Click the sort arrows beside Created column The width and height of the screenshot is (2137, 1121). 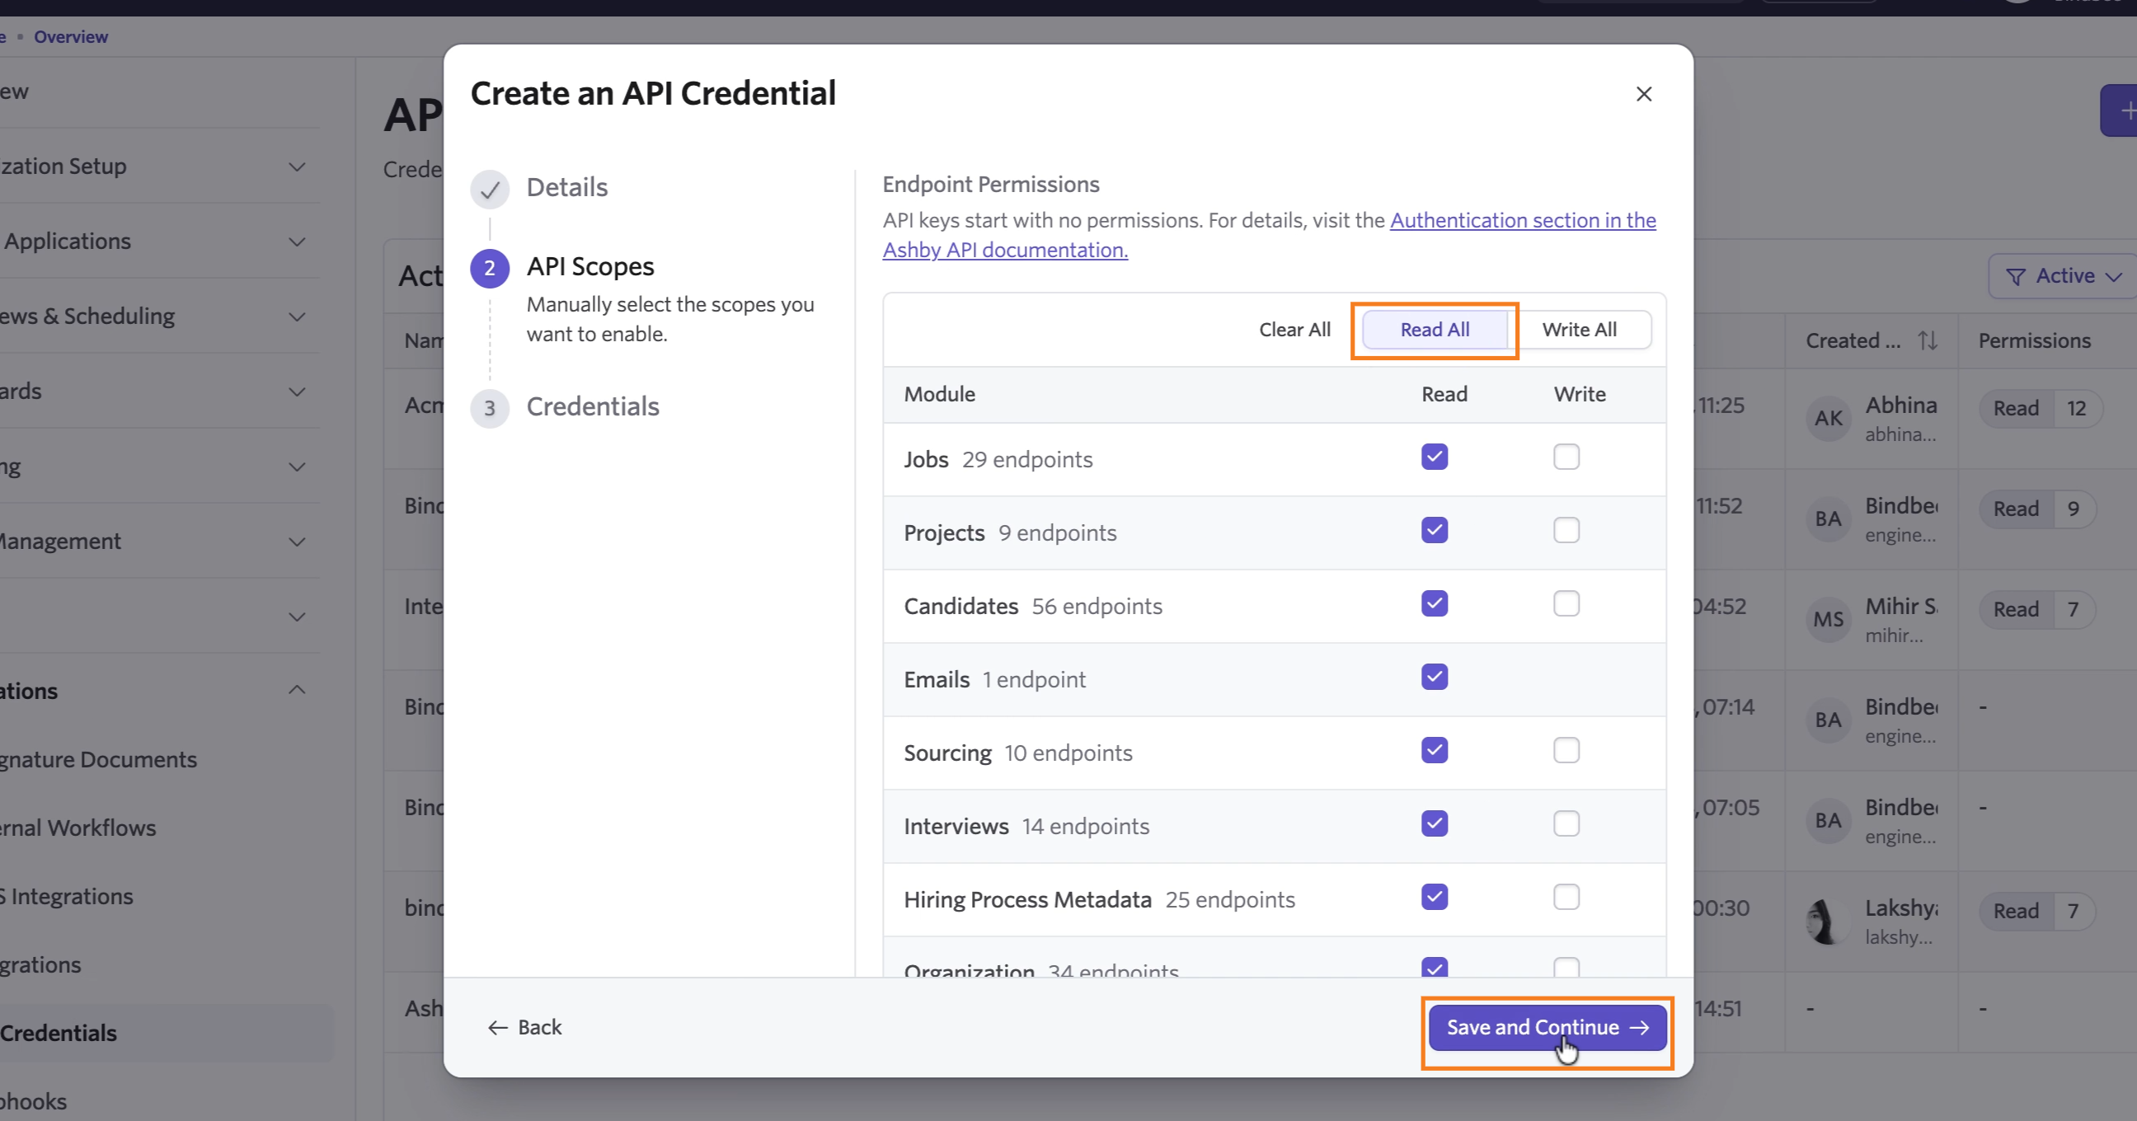[x=1928, y=340]
